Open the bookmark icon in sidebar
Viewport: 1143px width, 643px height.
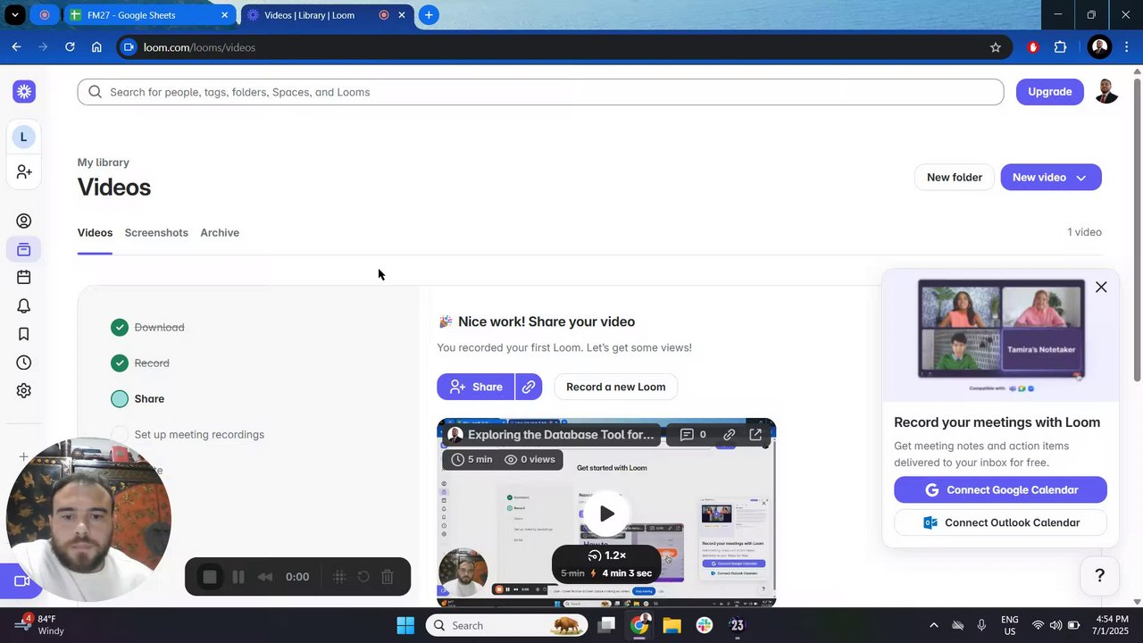(24, 334)
